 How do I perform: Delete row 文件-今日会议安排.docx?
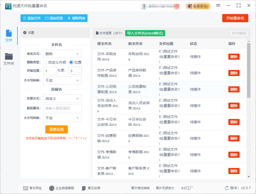(x=234, y=122)
